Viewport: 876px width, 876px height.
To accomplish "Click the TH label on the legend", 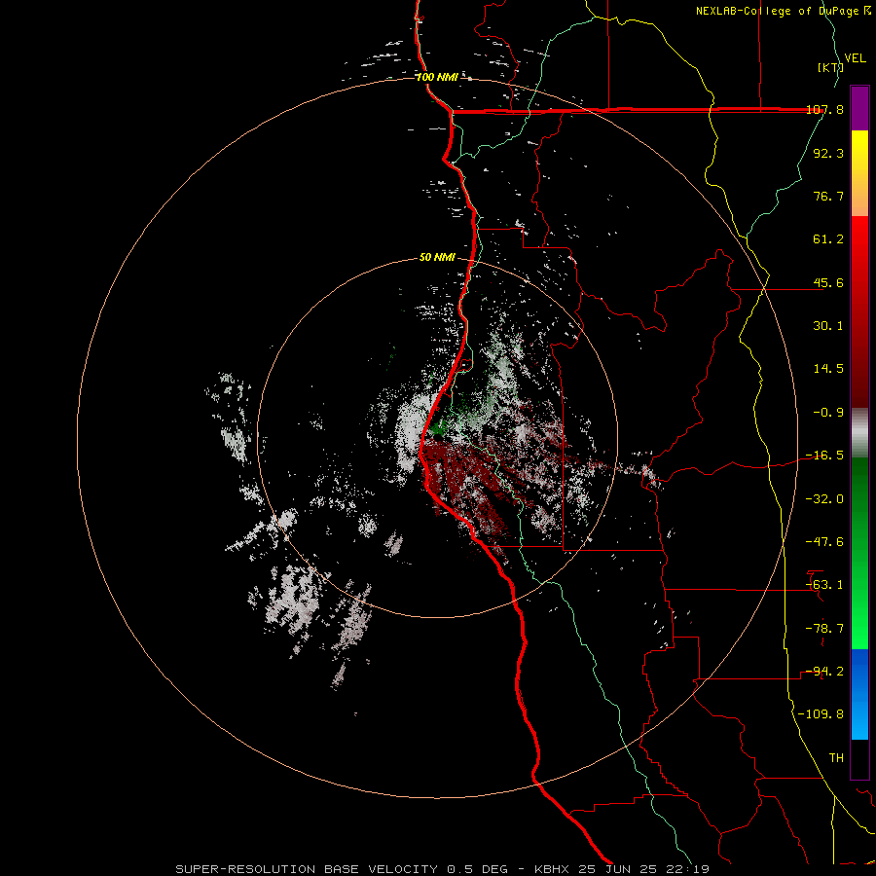I will 836,758.
